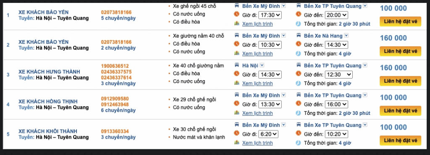This screenshot has height=155, width=430.
Task: Click clock icon next to Giờ đi 6:20
Action: coord(236,133)
